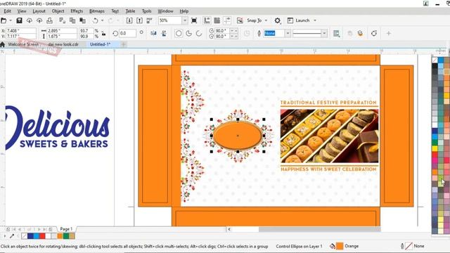This screenshot has height=253, width=450.
Task: Click the Print icon
Action: 50,20
